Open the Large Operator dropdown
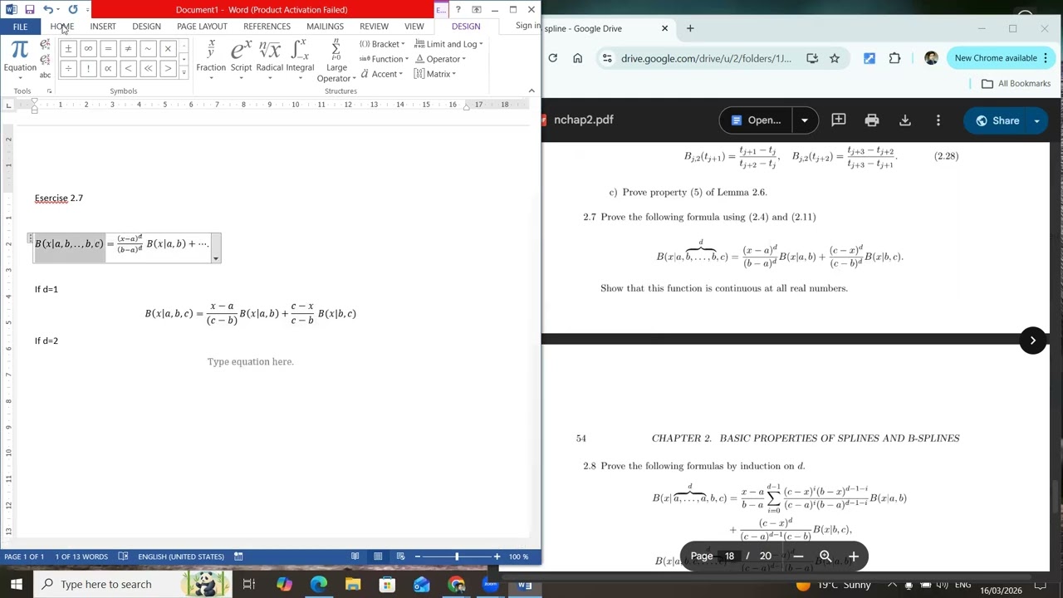This screenshot has width=1063, height=598. coord(336,61)
